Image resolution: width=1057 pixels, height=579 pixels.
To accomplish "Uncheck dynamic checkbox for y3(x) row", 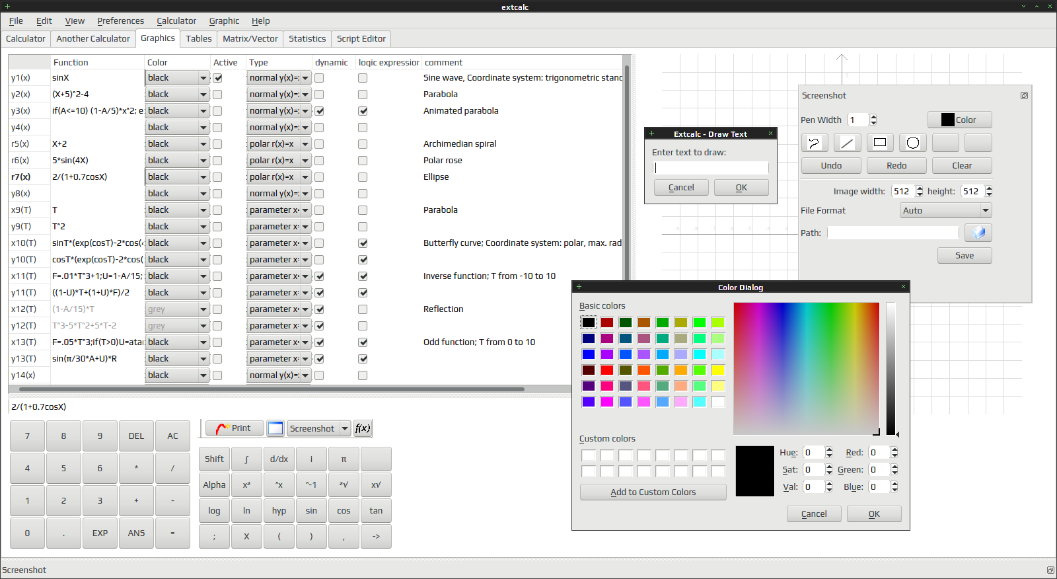I will pyautogui.click(x=319, y=111).
